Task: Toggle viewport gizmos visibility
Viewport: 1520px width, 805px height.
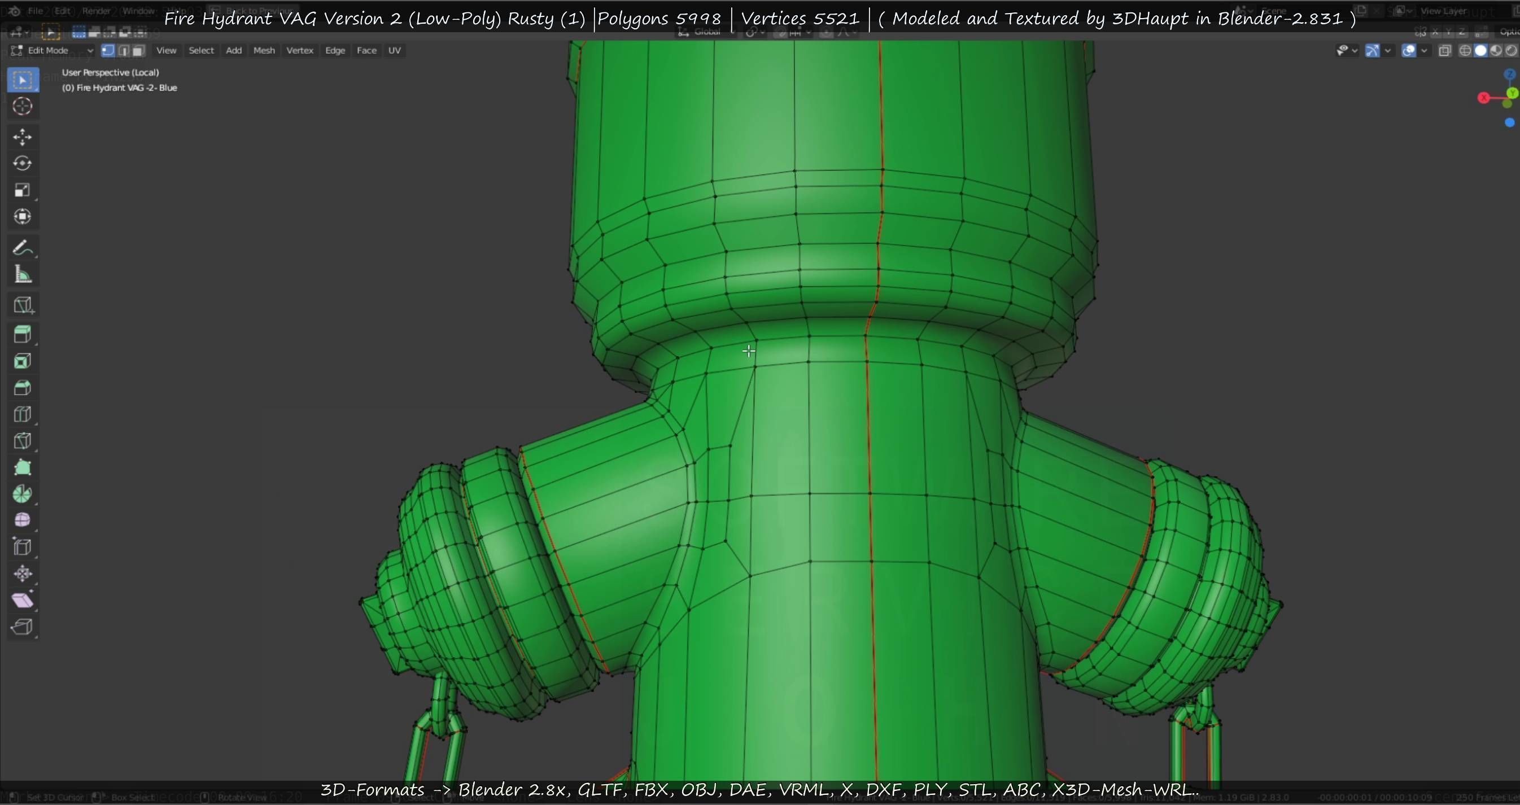Action: tap(1373, 51)
